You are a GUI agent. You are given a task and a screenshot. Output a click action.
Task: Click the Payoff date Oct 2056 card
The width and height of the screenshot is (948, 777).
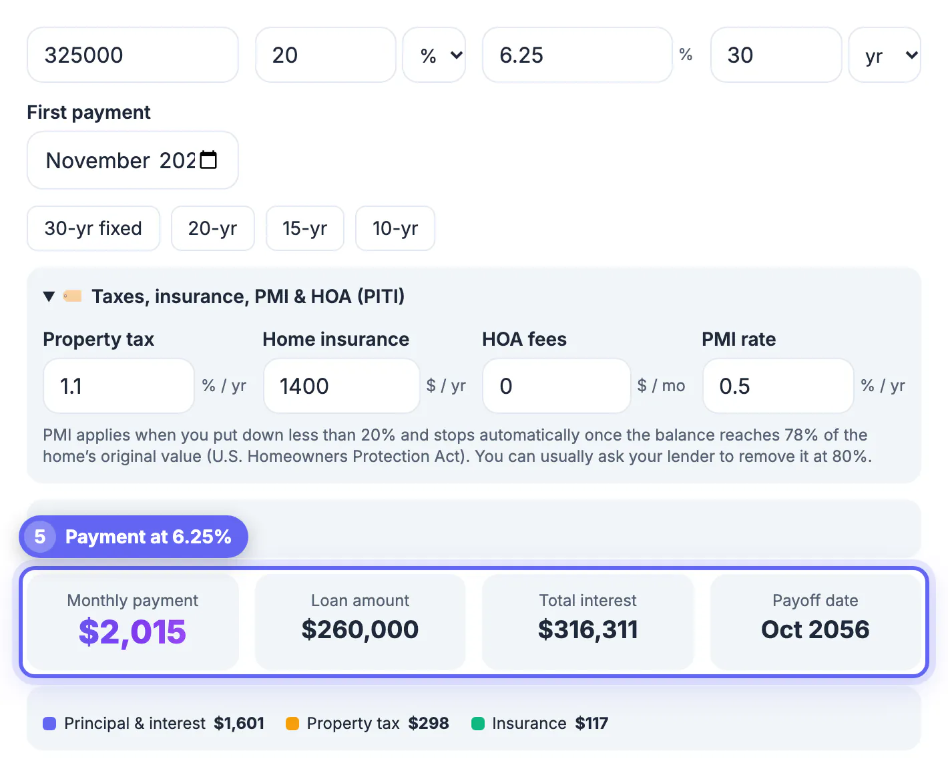[x=816, y=621]
